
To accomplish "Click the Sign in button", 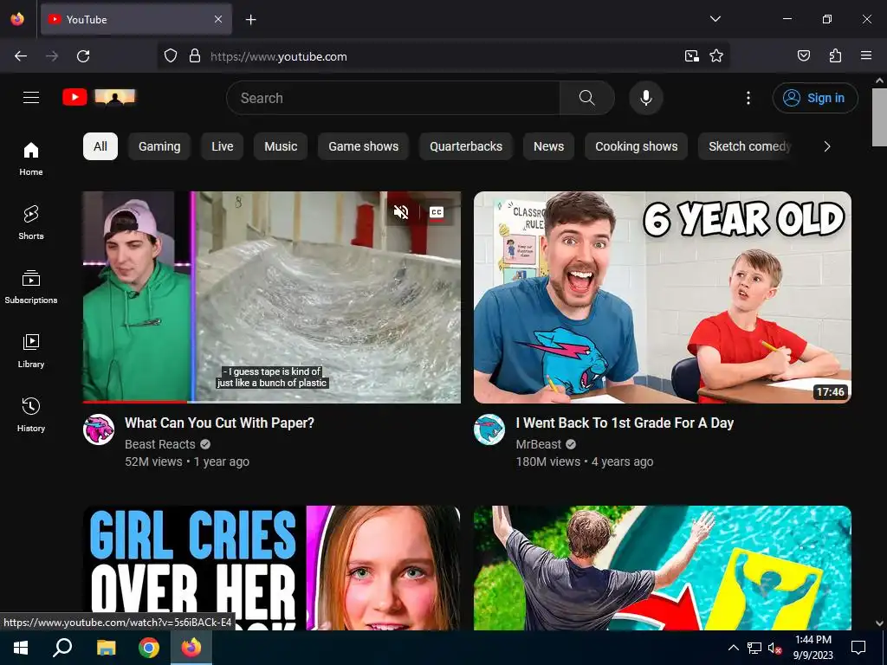I will tap(815, 98).
